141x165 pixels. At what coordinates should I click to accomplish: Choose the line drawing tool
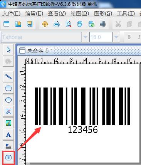click(x=8, y=77)
